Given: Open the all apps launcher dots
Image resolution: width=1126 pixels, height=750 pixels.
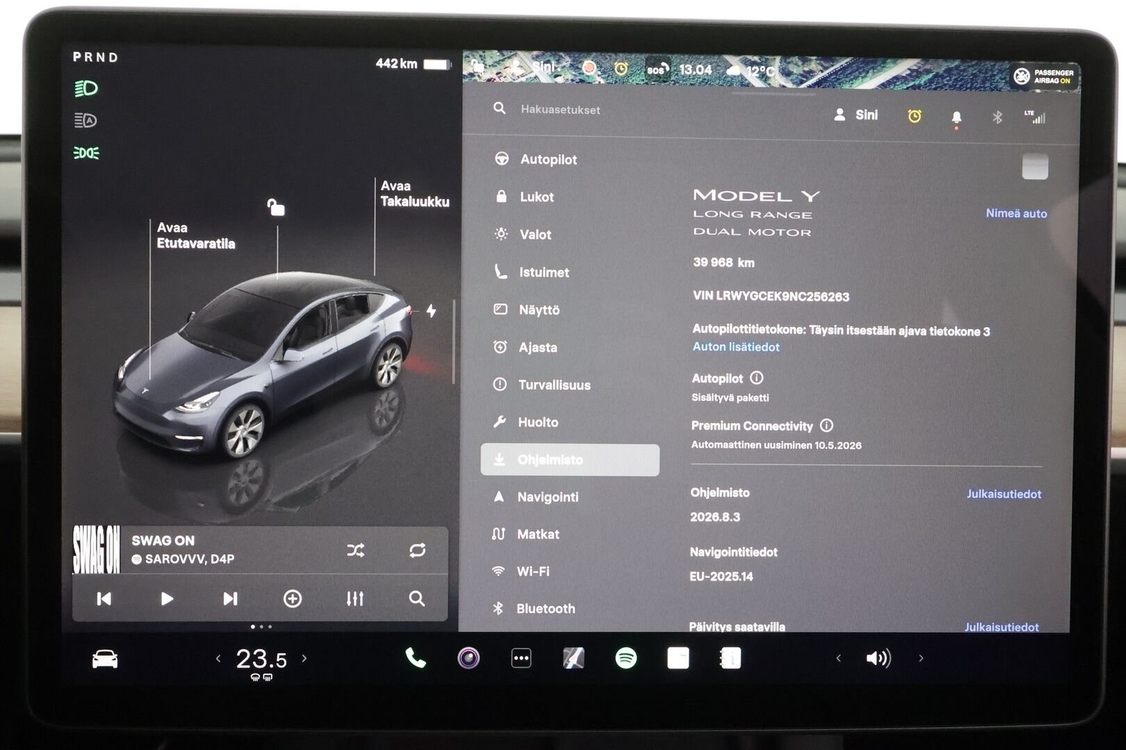Looking at the screenshot, I should tap(521, 658).
